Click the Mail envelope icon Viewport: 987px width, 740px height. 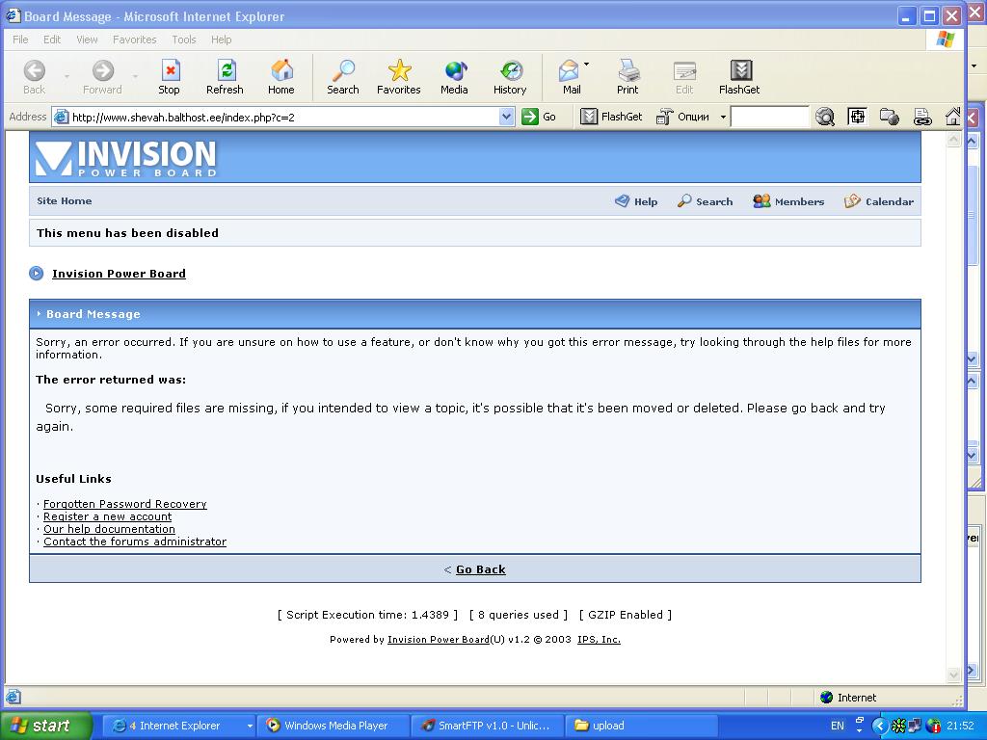point(570,77)
